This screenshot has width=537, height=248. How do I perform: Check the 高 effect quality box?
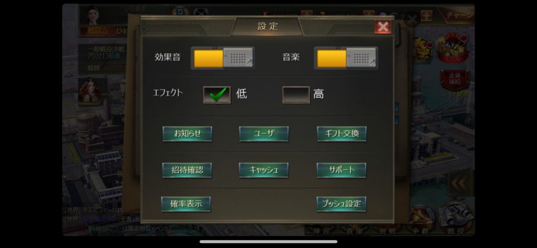coord(296,94)
